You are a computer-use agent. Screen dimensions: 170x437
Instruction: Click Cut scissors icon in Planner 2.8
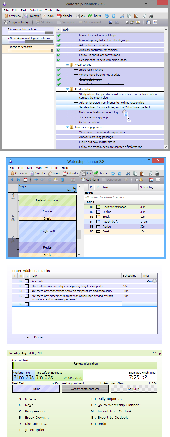[128, 173]
